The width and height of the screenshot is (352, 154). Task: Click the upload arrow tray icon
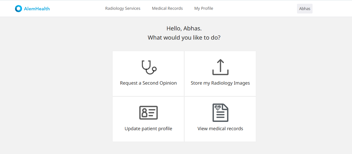[220, 67]
